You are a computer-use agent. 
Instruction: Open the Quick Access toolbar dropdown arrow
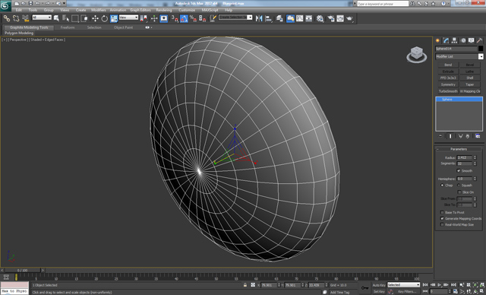tap(64, 3)
